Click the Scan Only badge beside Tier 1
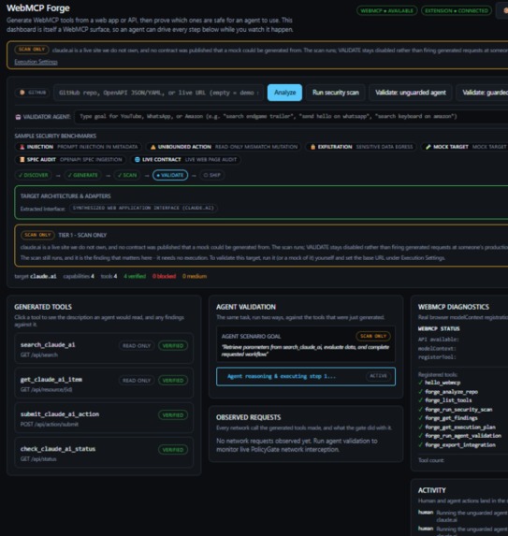 point(37,235)
